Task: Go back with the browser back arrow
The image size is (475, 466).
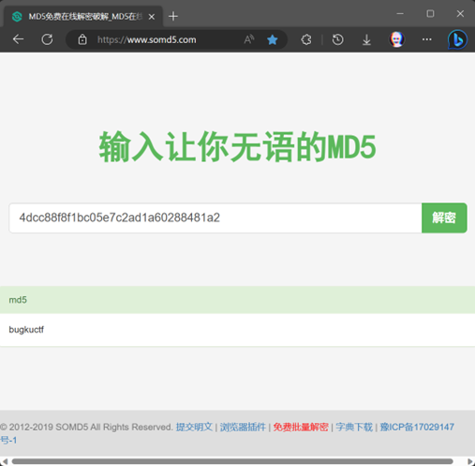Action: [x=18, y=39]
